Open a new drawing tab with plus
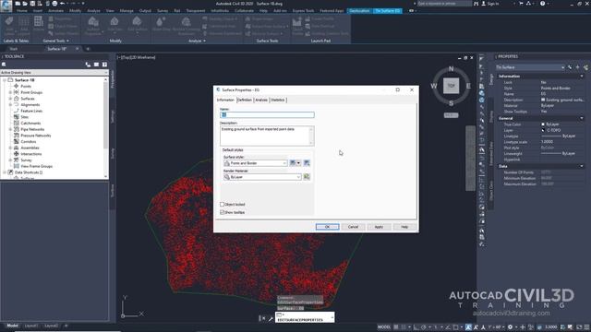 tap(88, 49)
